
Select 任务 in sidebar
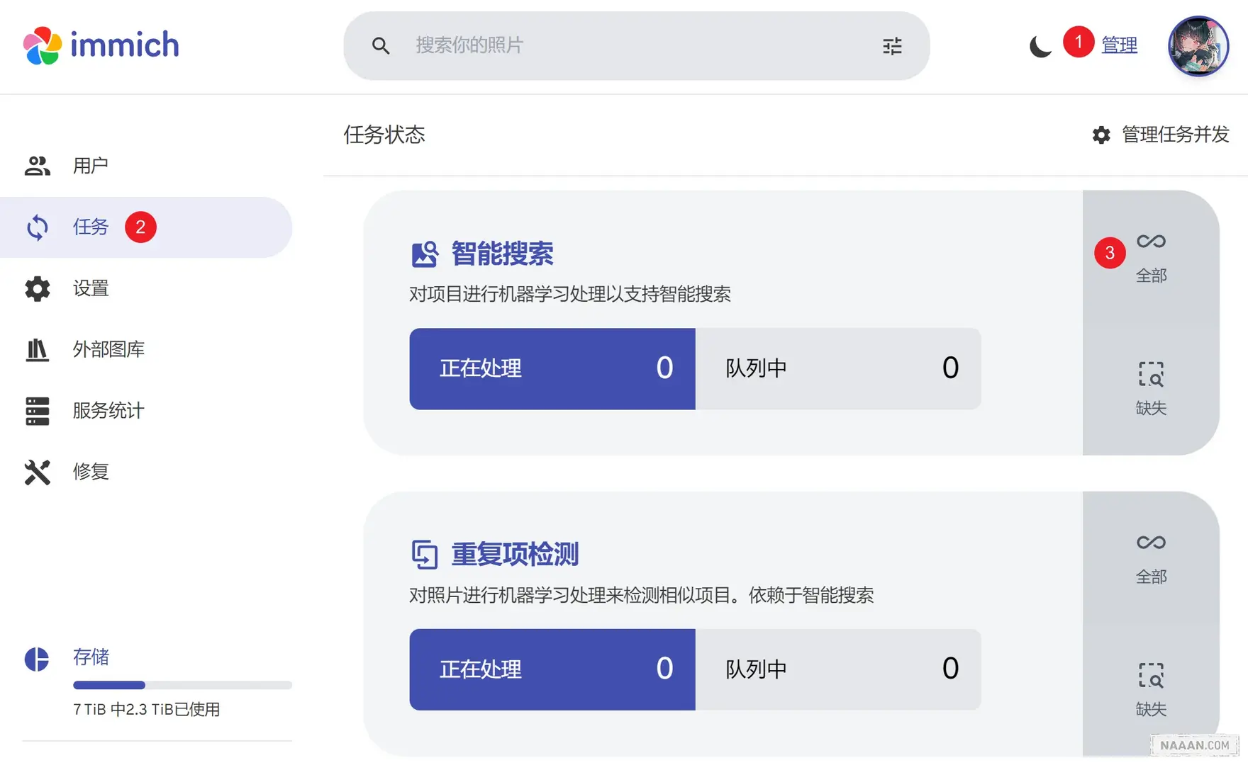coord(90,227)
